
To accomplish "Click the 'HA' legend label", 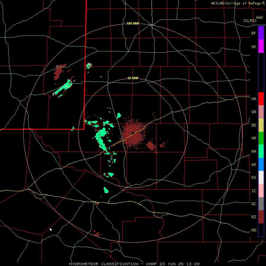I will (254, 99).
